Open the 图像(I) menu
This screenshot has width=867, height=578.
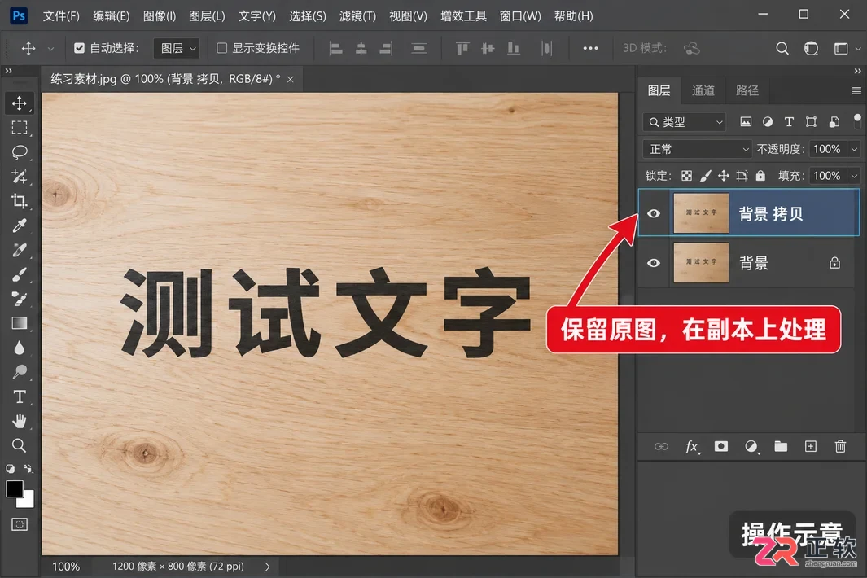160,16
